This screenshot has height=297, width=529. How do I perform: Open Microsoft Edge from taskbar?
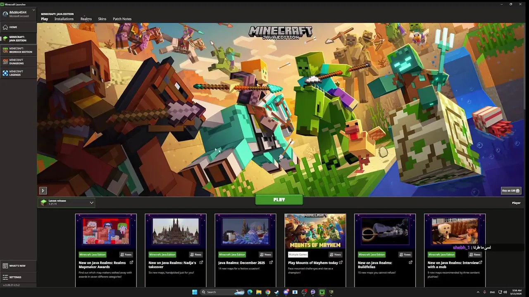250,292
